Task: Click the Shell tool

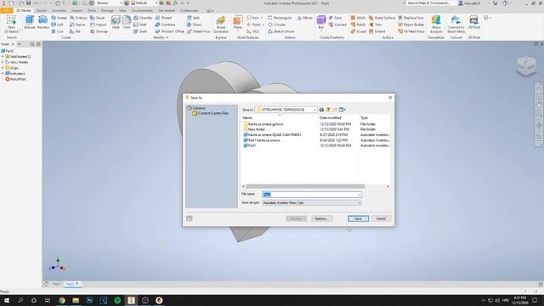Action: (140, 25)
